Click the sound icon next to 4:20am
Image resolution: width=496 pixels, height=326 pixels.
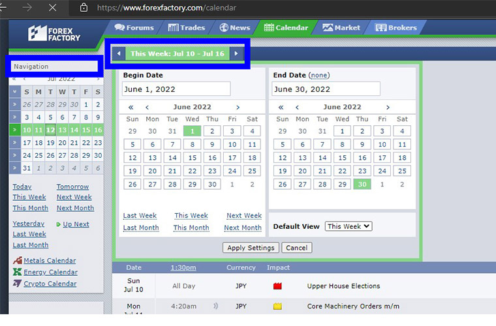point(215,306)
